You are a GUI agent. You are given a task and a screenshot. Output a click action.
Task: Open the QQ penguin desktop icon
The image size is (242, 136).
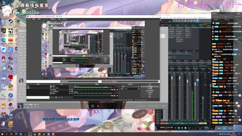tap(4, 59)
